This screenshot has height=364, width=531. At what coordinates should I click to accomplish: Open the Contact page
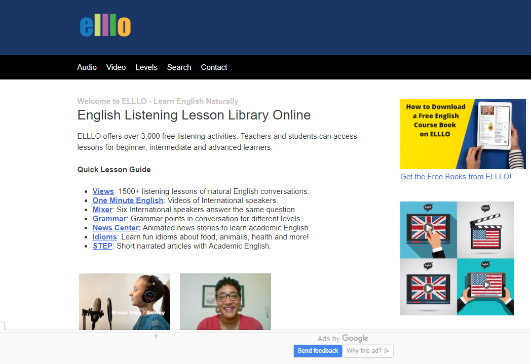pos(214,67)
